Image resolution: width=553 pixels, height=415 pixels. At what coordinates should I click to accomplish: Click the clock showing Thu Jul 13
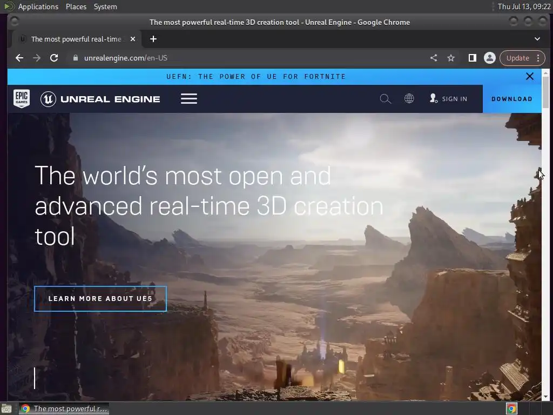(x=524, y=6)
